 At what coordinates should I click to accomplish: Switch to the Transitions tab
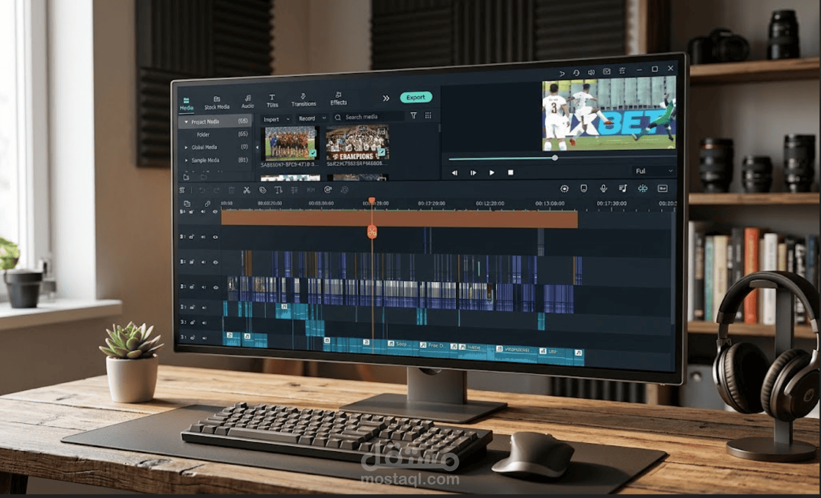tap(304, 100)
